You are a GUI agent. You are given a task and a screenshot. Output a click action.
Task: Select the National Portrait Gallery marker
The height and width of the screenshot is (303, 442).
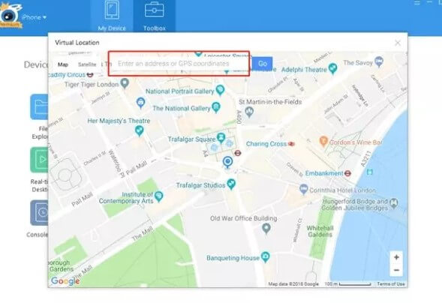221,90
